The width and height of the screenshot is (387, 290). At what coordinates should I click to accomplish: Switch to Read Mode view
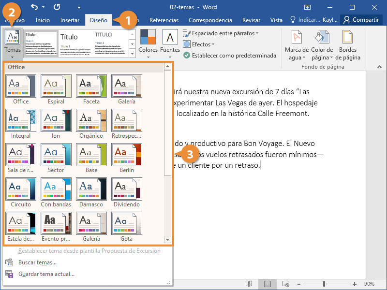tap(249, 284)
